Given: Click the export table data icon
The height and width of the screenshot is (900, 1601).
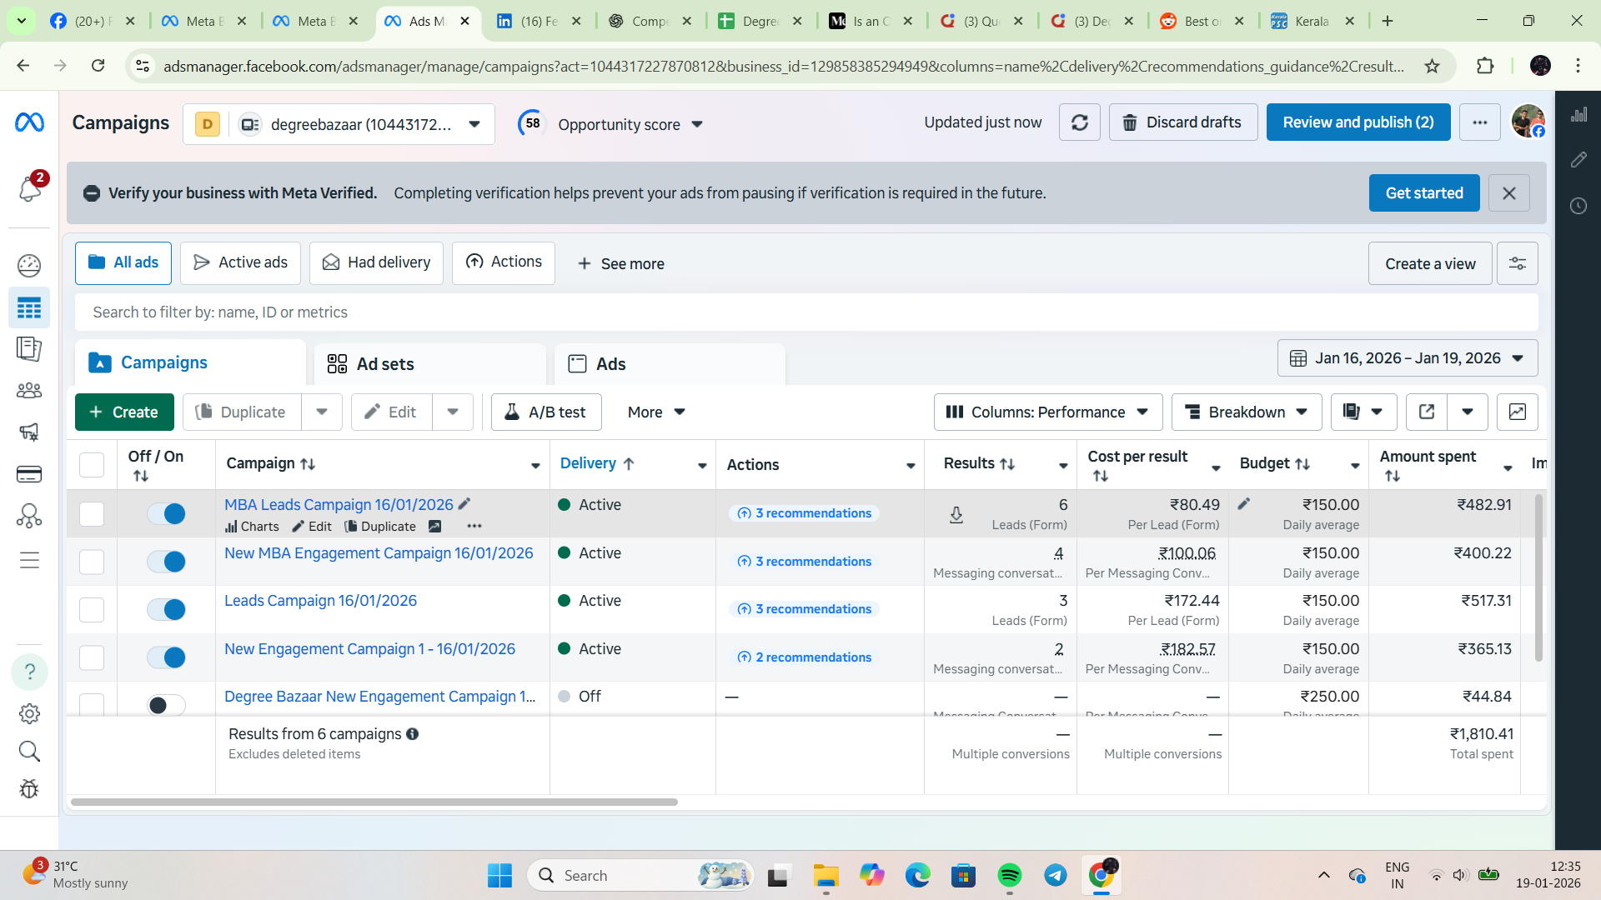Looking at the screenshot, I should 1427,412.
